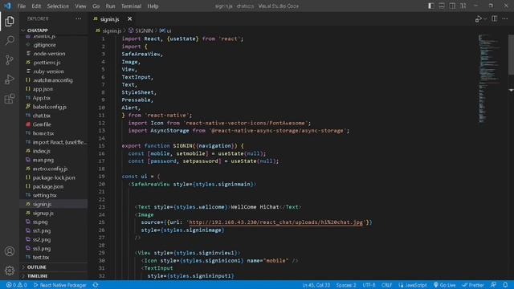Image resolution: width=514 pixels, height=289 pixels.
Task: Select UTF-8 encoding in status bar
Action: [x=369, y=285]
